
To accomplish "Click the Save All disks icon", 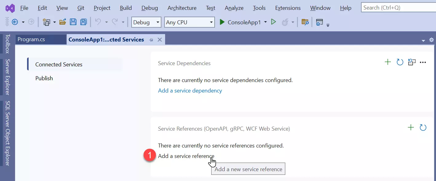I will 83,22.
